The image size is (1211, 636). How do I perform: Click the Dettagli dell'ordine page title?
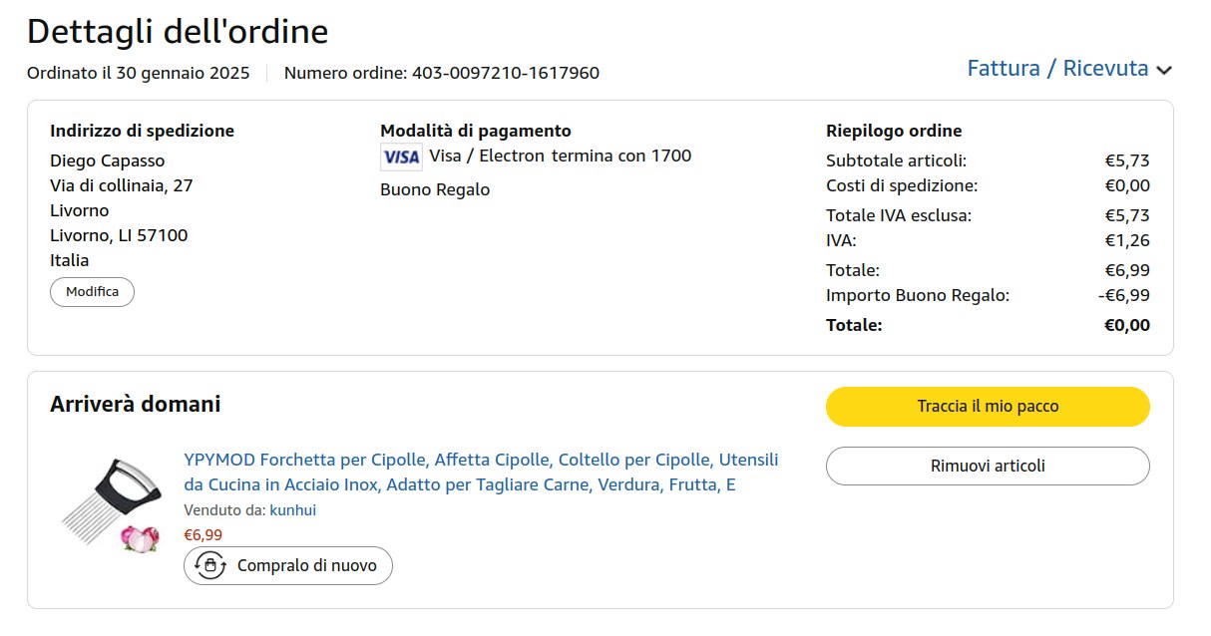pyautogui.click(x=178, y=31)
